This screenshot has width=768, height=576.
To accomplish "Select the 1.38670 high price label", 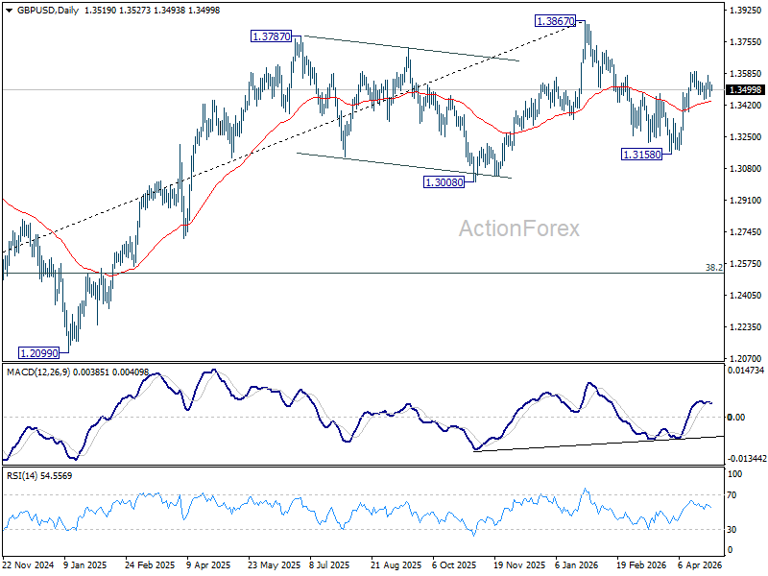I will 556,21.
